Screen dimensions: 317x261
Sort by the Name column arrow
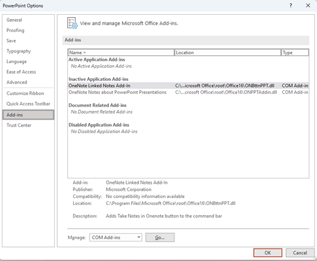[x=84, y=52]
